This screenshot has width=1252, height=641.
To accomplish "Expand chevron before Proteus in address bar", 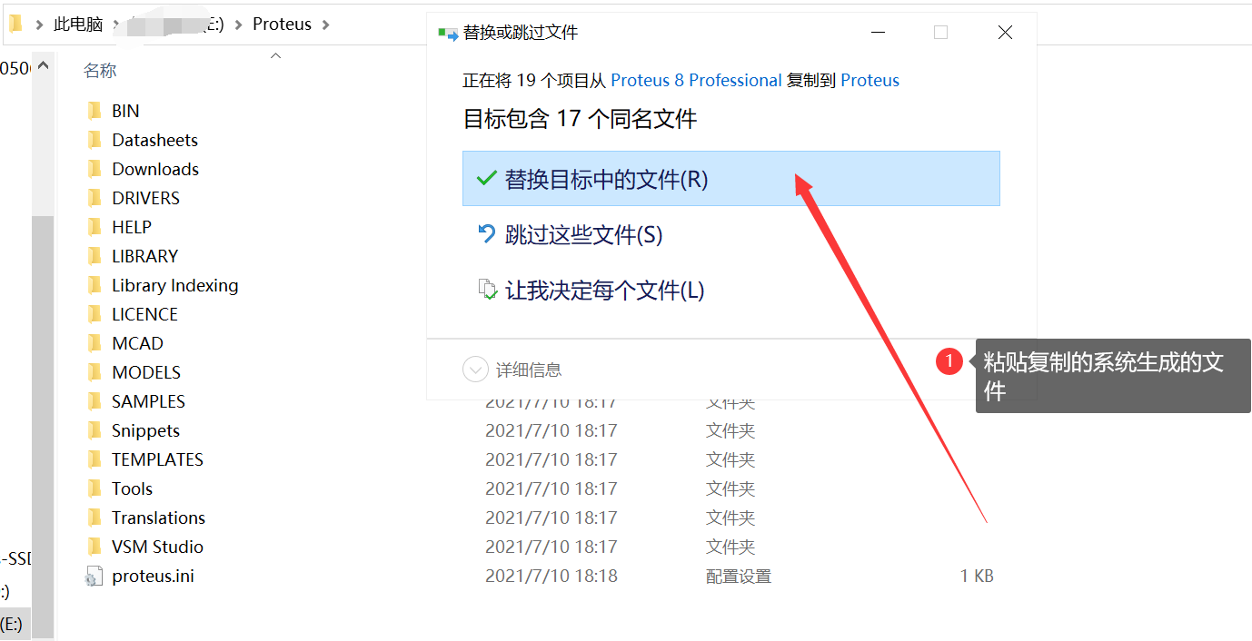I will 240,25.
